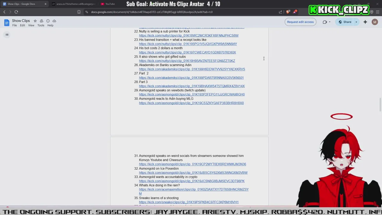Image resolution: width=382 pixels, height=215 pixels.
Task: Open Brave Shields lion icon
Action: pyautogui.click(x=288, y=12)
